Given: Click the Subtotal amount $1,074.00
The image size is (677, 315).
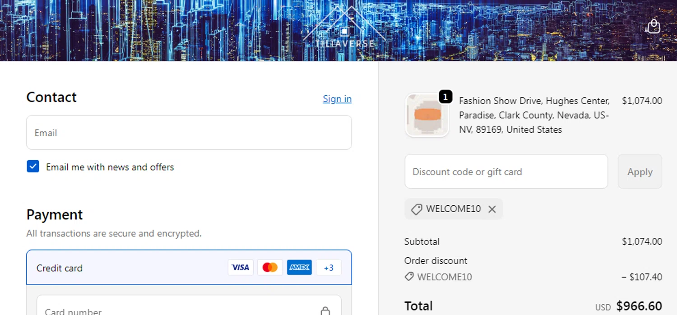Looking at the screenshot, I should point(642,241).
